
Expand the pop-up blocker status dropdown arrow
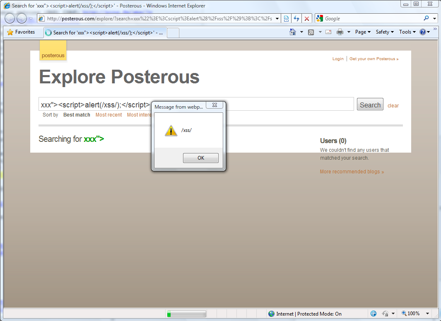coord(393,314)
